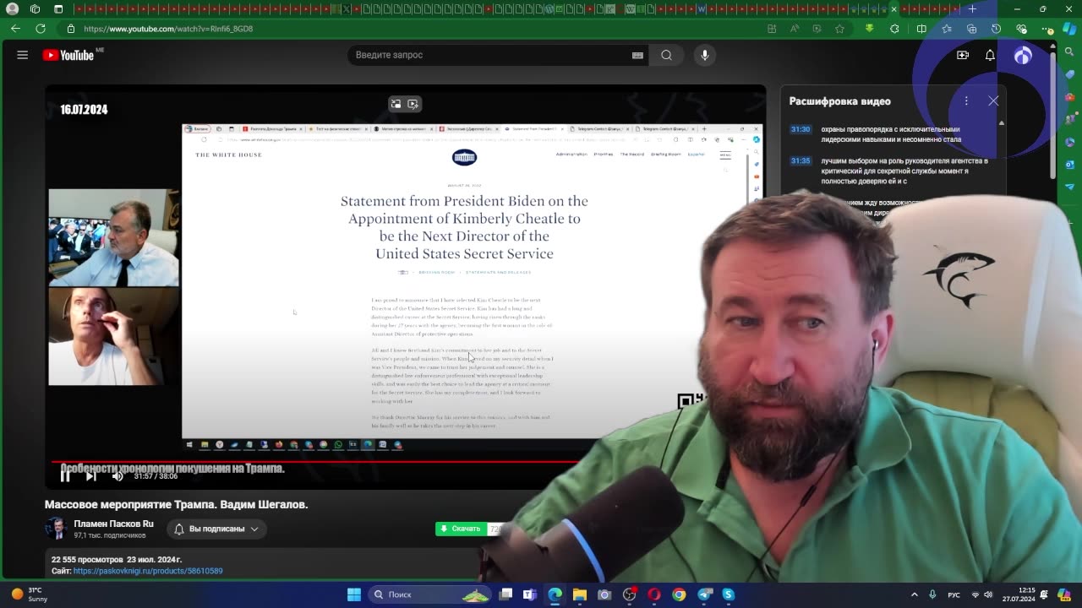Image resolution: width=1082 pixels, height=608 pixels.
Task: Open transcript panel options menu
Action: pyautogui.click(x=966, y=100)
